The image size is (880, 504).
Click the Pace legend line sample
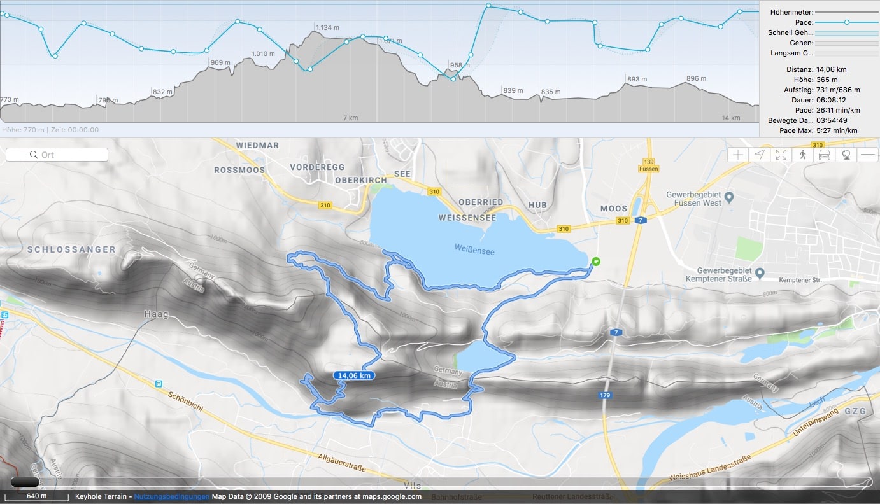click(x=846, y=22)
